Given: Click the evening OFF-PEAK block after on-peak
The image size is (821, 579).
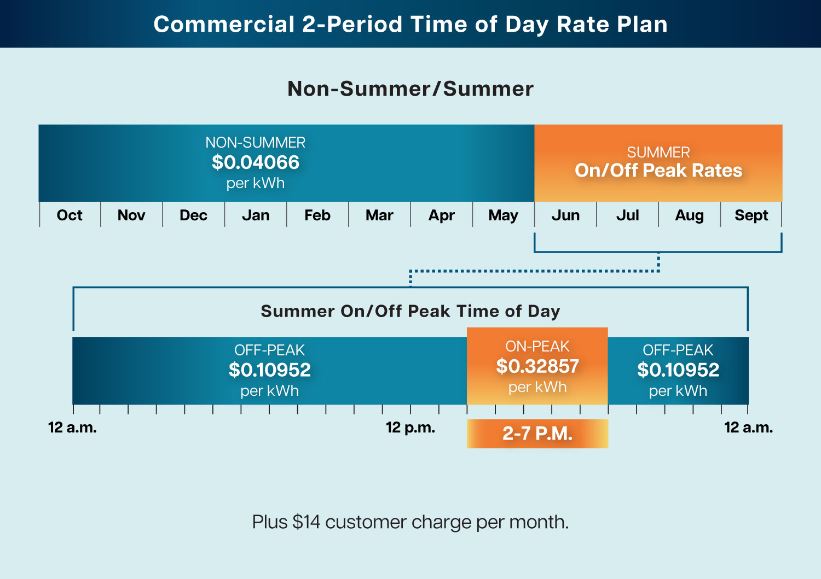Looking at the screenshot, I should tap(678, 370).
